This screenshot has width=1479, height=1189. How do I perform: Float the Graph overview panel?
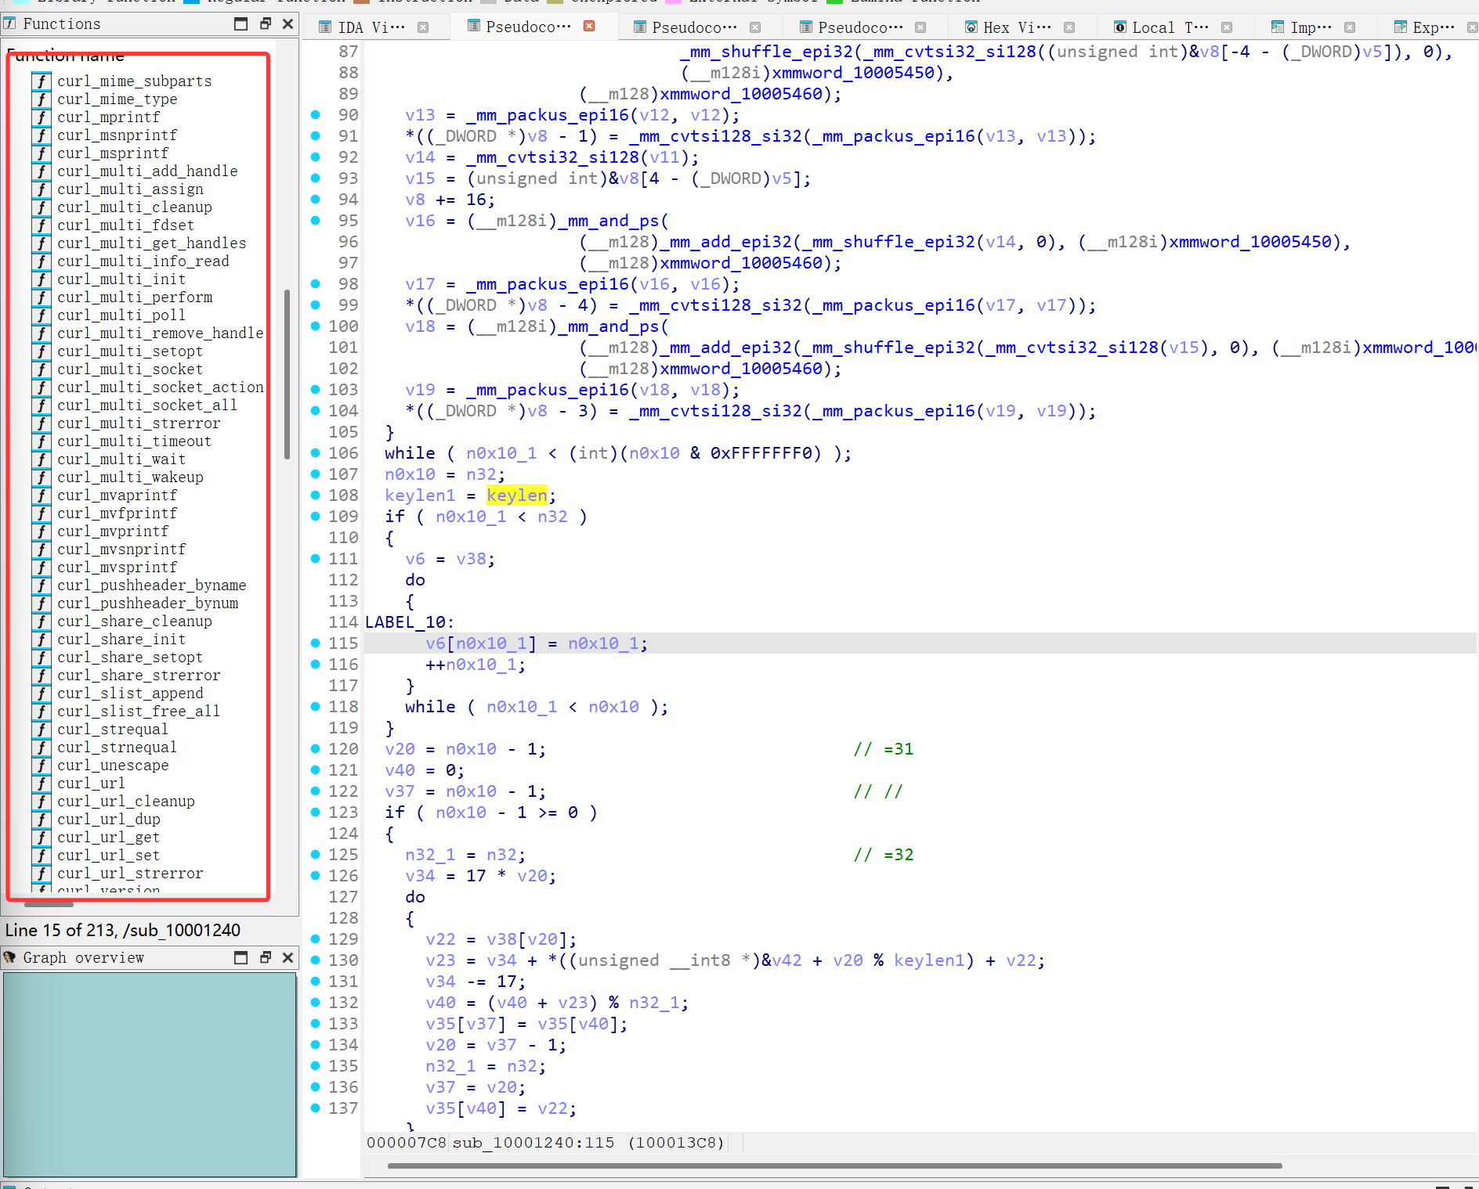pyautogui.click(x=266, y=957)
